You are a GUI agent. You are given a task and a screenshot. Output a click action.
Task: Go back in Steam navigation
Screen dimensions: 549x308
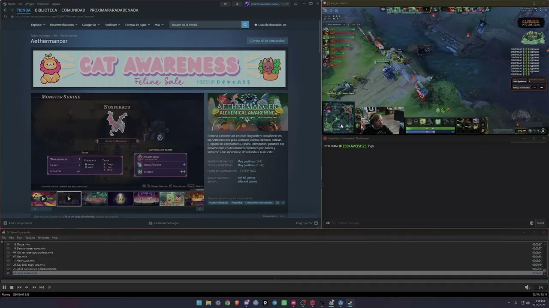point(5,10)
